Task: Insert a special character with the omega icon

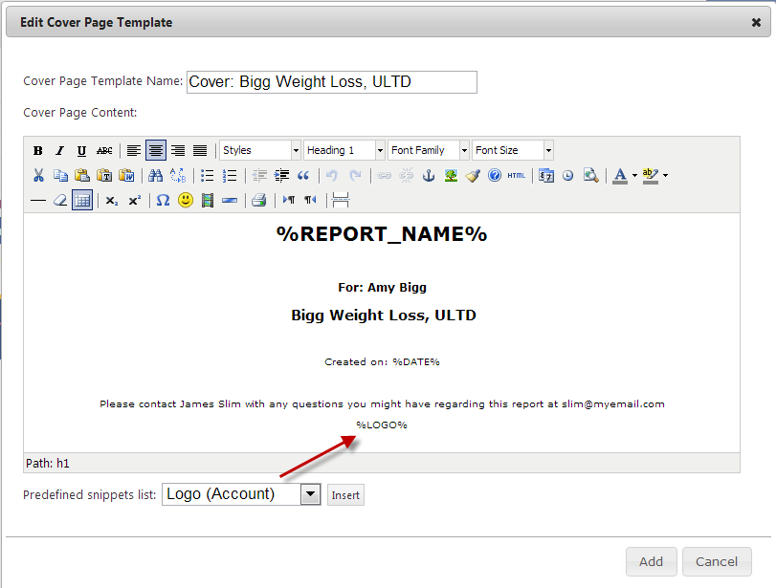Action: tap(163, 201)
